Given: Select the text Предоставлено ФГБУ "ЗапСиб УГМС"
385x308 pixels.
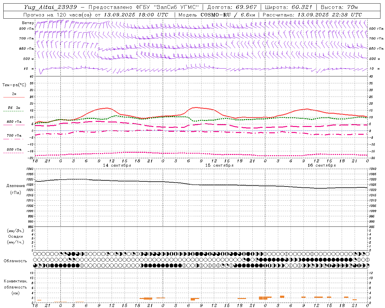Looking at the screenshot, I should coord(144,7).
